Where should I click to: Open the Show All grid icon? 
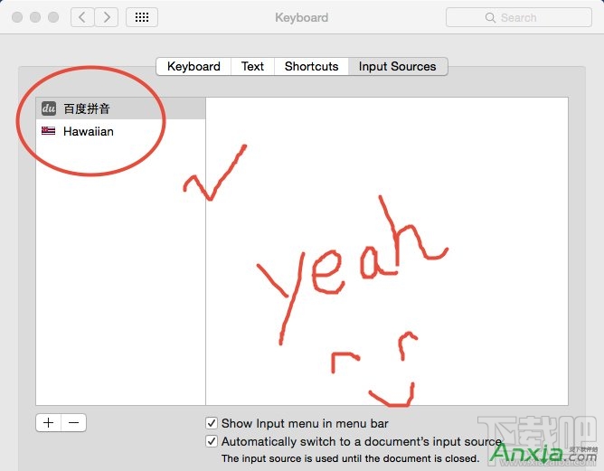(x=142, y=17)
